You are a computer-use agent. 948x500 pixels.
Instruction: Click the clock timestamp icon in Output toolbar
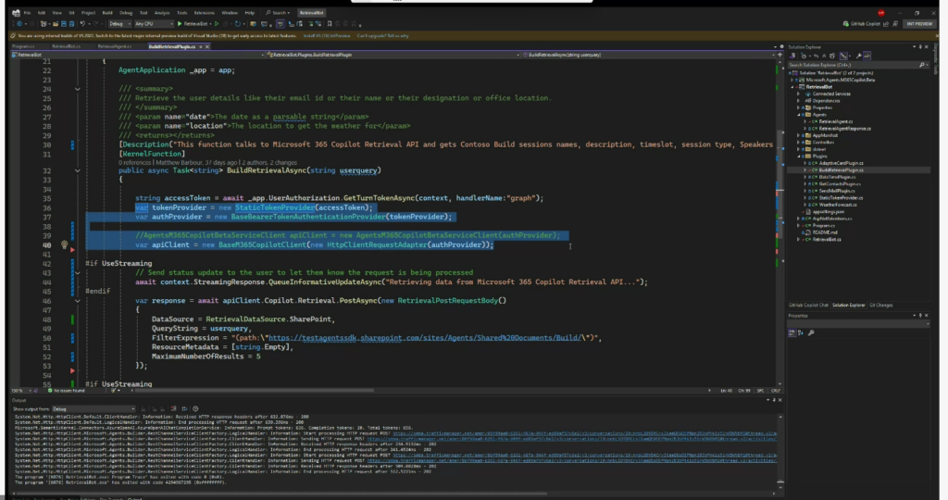[195, 408]
